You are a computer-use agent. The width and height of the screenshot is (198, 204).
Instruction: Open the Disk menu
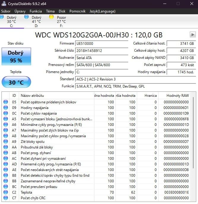(x=62, y=11)
